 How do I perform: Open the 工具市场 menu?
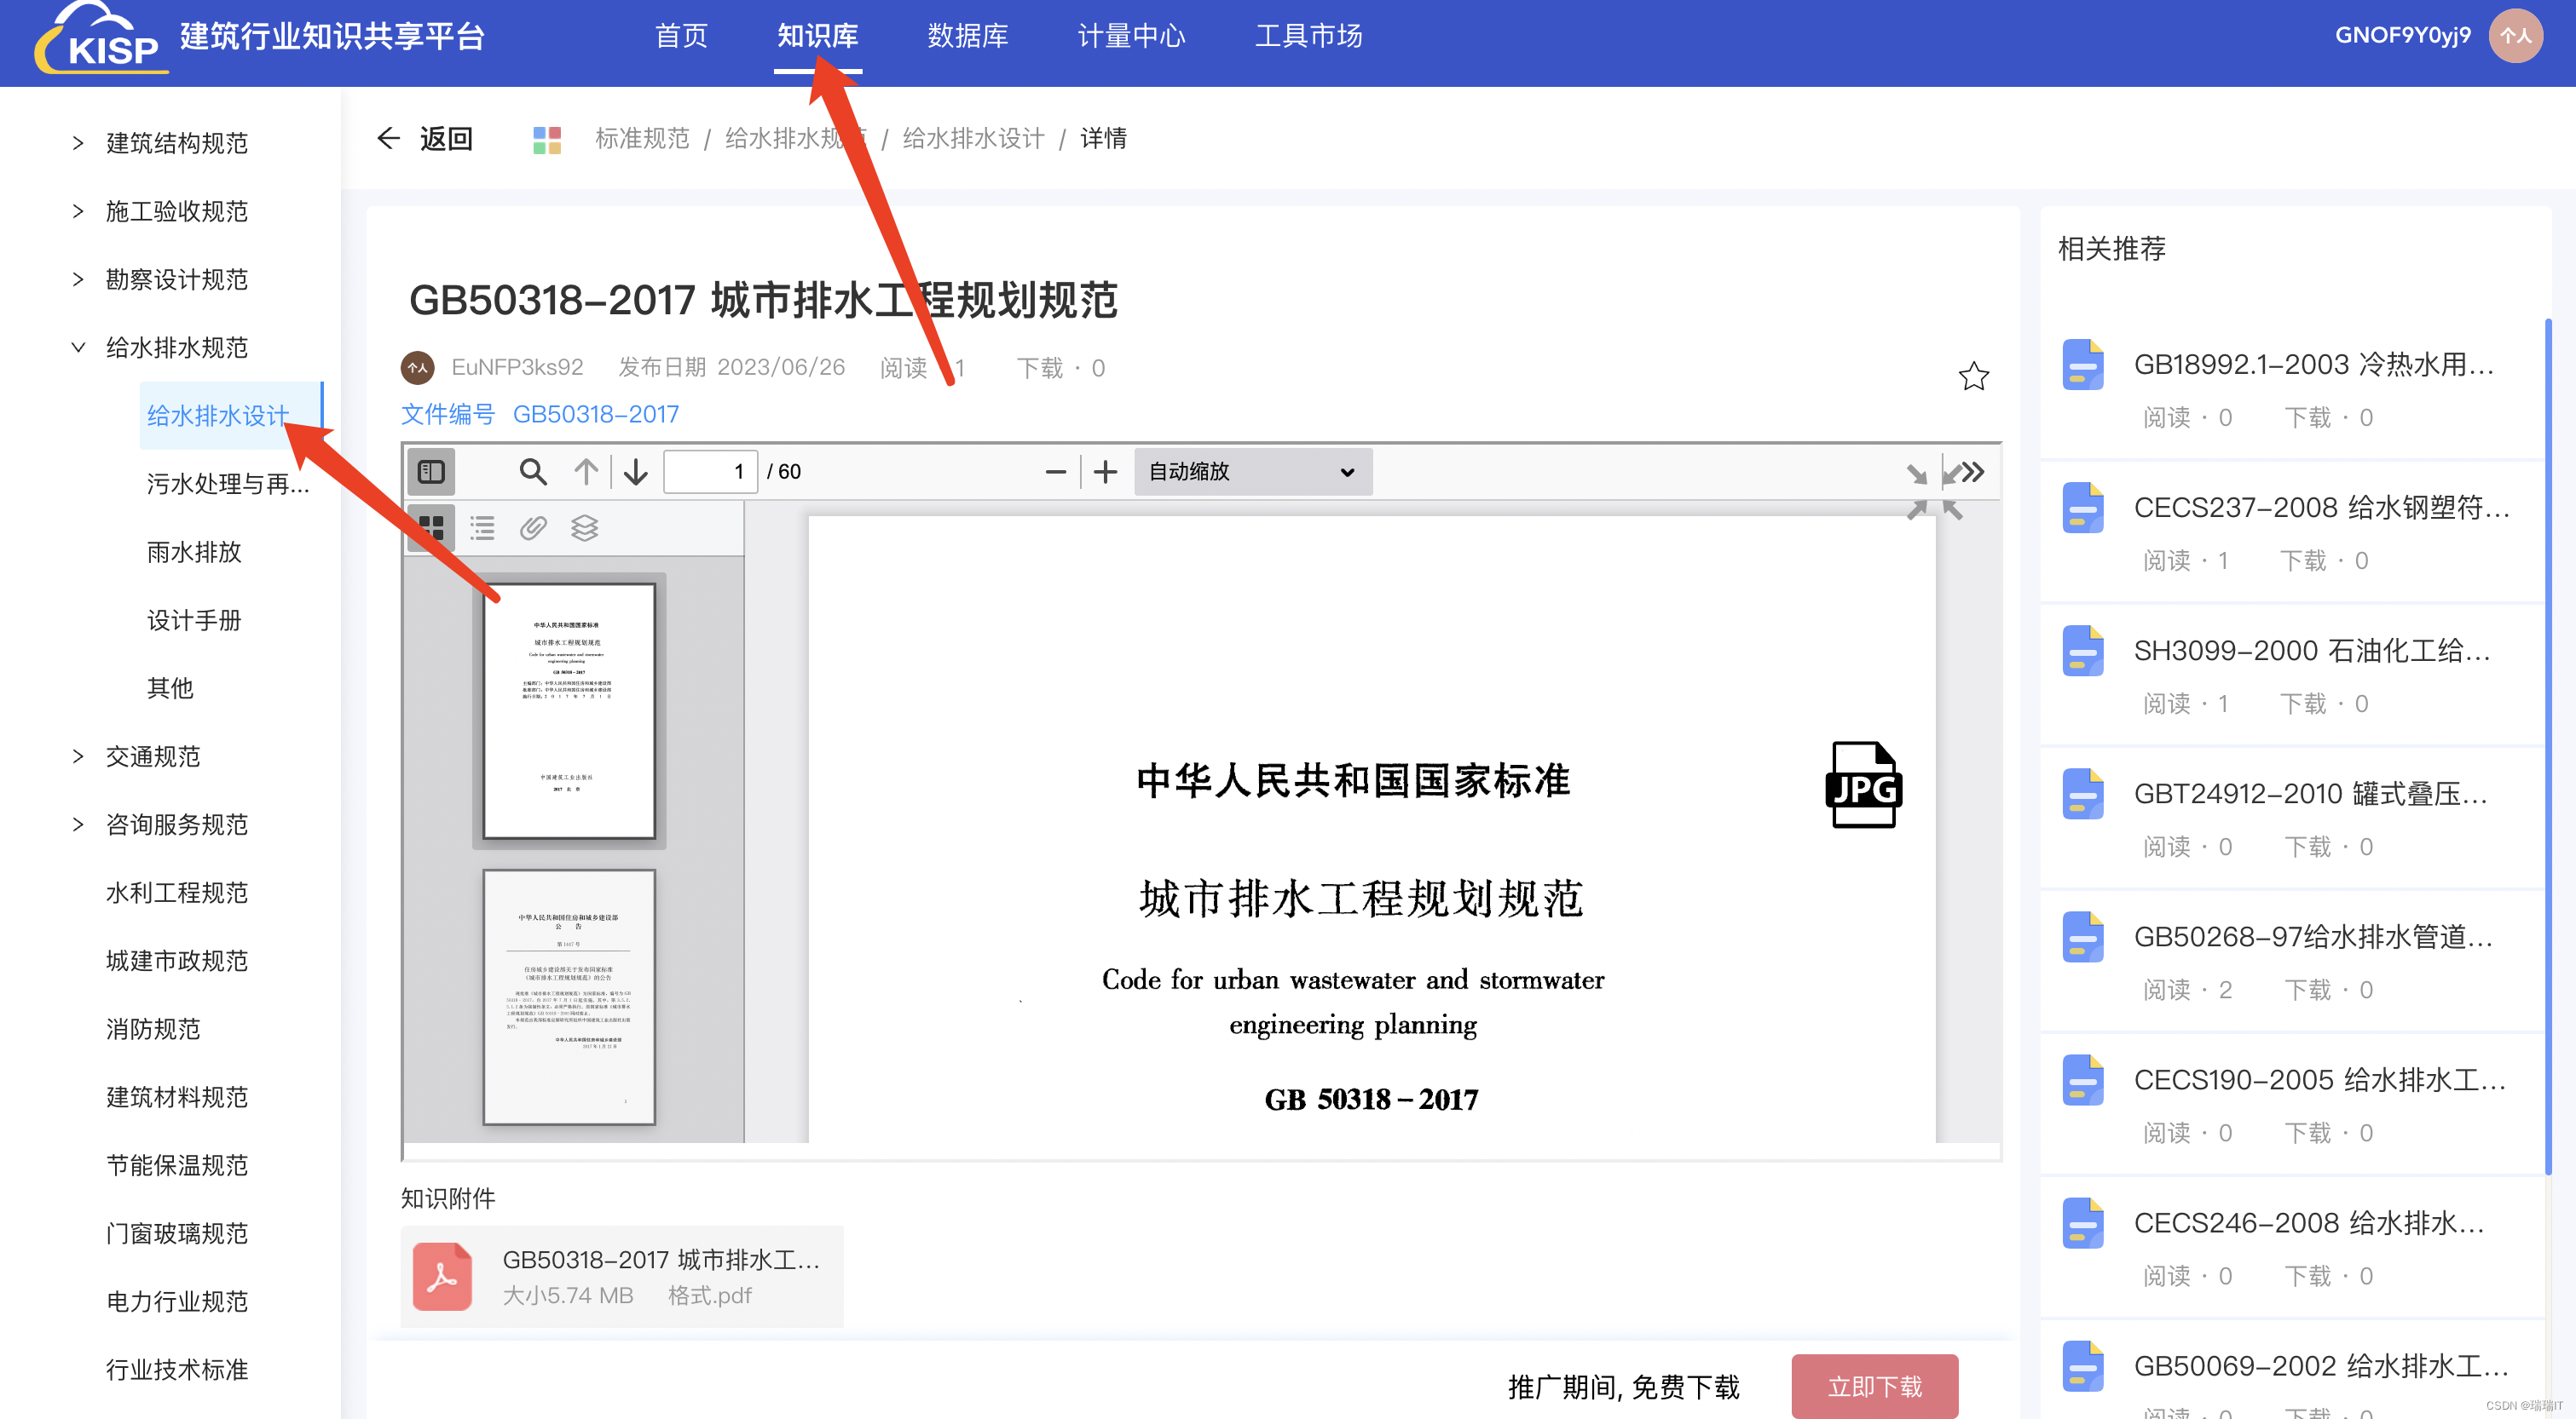(1308, 36)
